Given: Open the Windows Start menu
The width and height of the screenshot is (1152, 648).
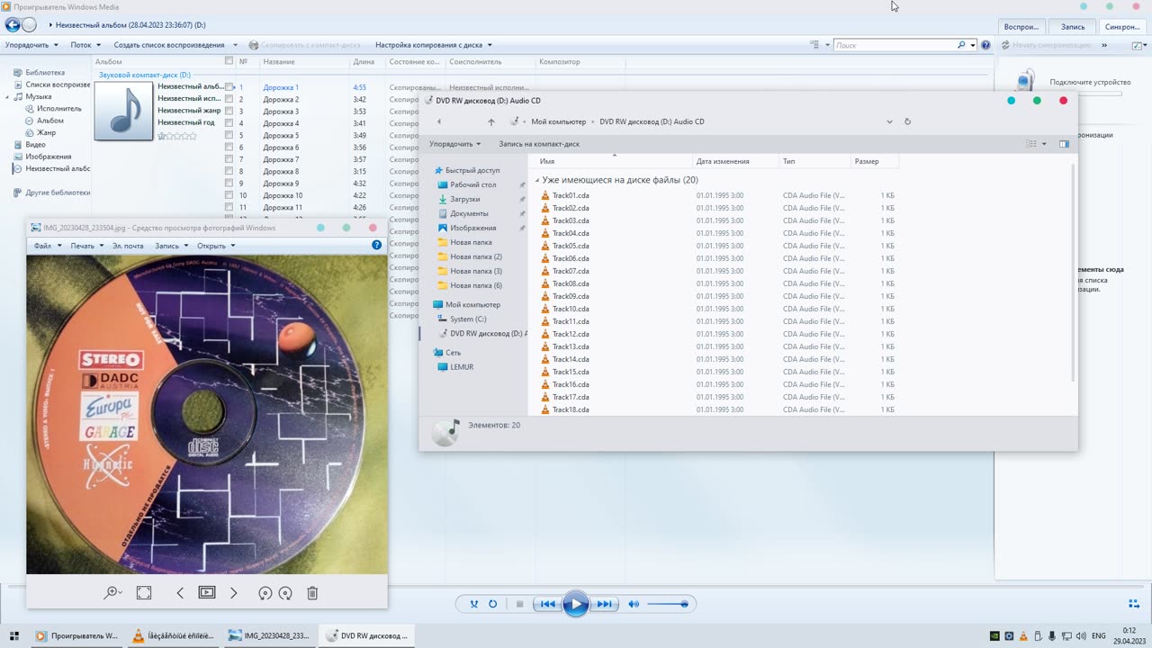Looking at the screenshot, I should [x=14, y=636].
